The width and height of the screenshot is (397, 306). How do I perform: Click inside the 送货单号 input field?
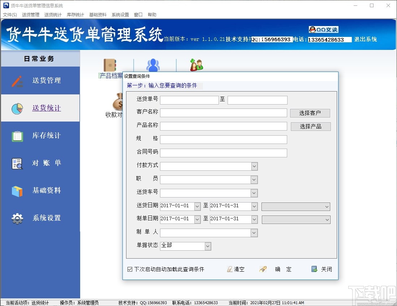[x=189, y=100]
